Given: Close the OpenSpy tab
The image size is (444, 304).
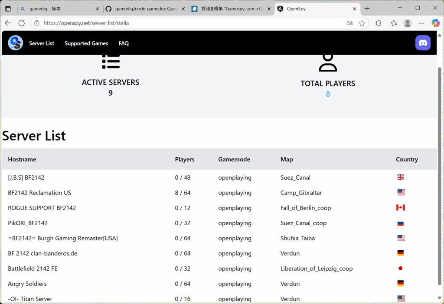Looking at the screenshot, I should coord(354,9).
